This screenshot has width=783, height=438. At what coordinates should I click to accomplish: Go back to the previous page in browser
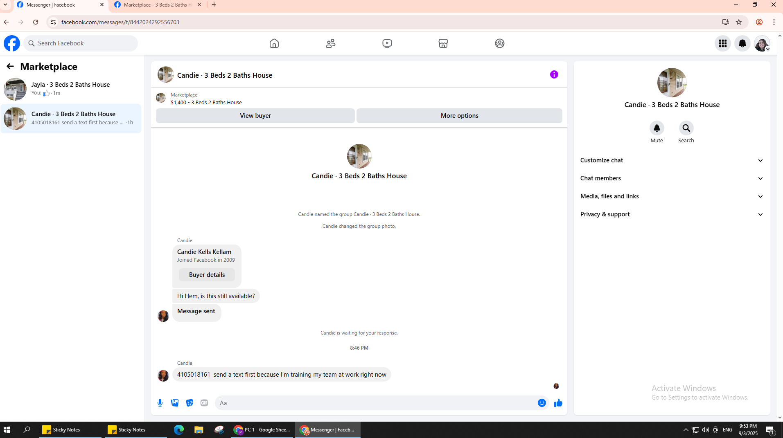[x=6, y=22]
